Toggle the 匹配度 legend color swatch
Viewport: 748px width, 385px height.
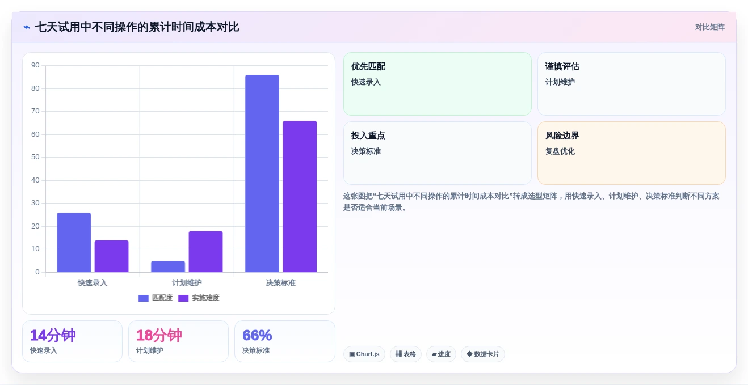pos(144,298)
